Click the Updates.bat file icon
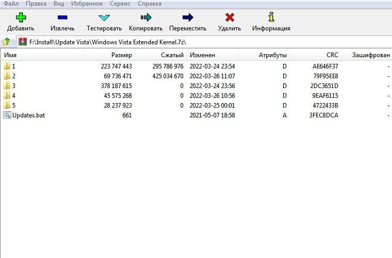 [7, 115]
